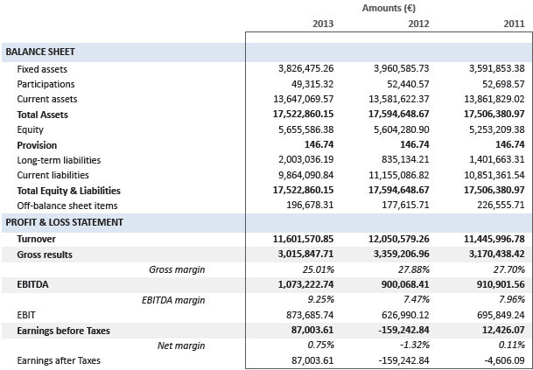Select the Fixed assets row label

tap(42, 69)
